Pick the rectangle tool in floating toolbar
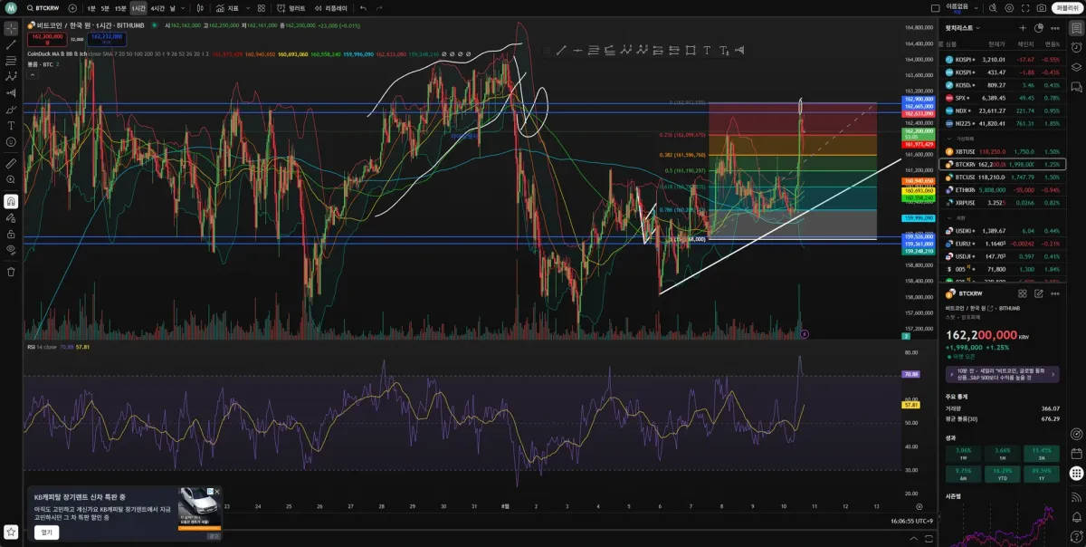The height and width of the screenshot is (547, 1086). 691,51
